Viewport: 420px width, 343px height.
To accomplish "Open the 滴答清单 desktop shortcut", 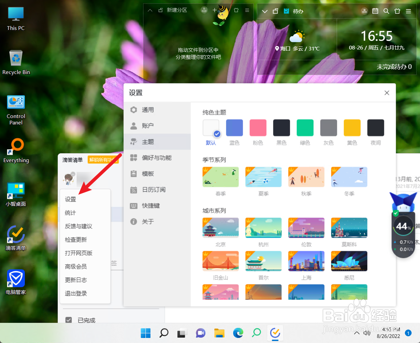I will click(16, 238).
